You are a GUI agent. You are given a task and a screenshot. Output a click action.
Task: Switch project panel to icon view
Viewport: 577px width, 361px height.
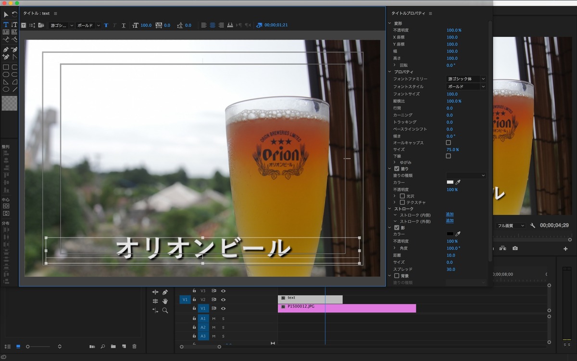point(18,346)
